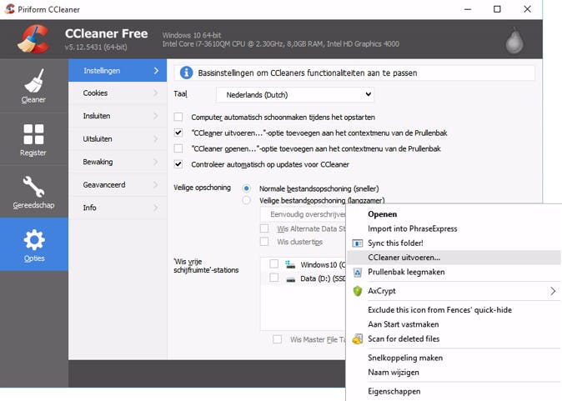Choose Eigenschappen in context menu
This screenshot has width=562, height=401.
click(454, 391)
